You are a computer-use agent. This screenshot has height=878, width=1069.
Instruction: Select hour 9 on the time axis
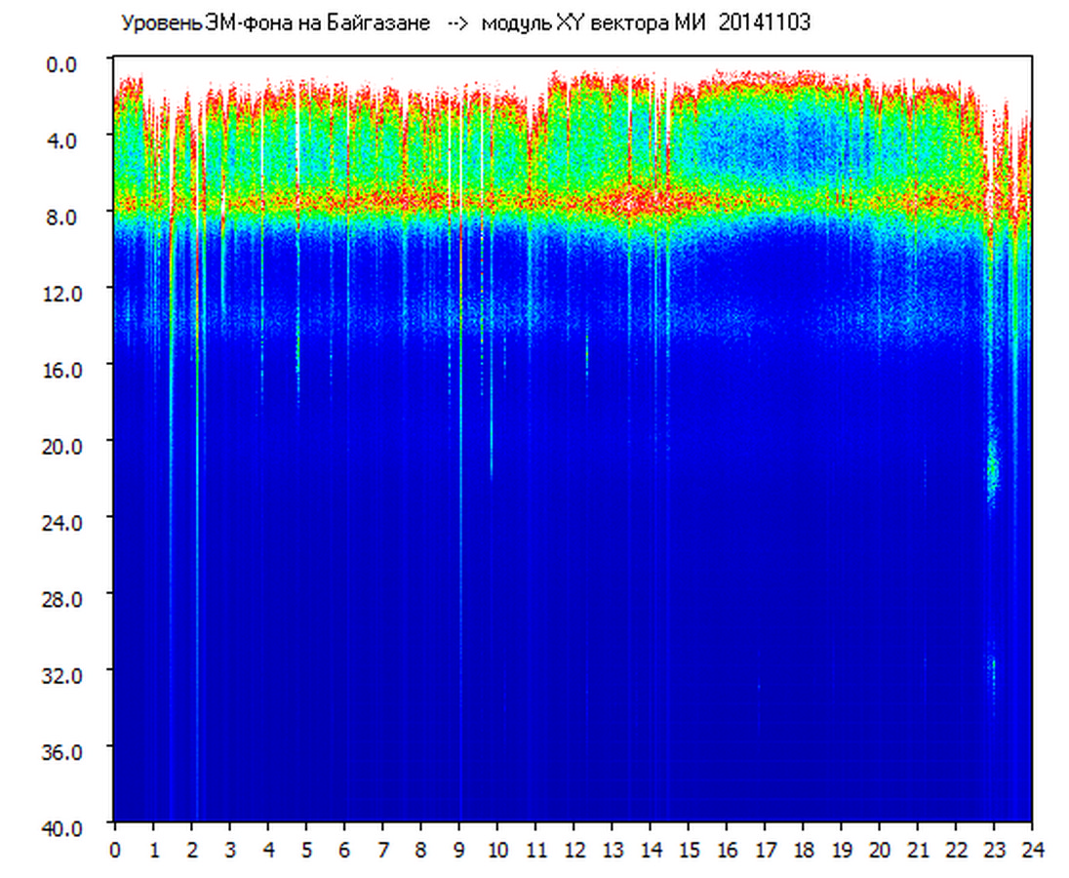459,850
